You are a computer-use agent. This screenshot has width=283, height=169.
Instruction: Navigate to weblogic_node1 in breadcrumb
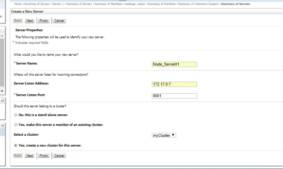[x=135, y=4]
